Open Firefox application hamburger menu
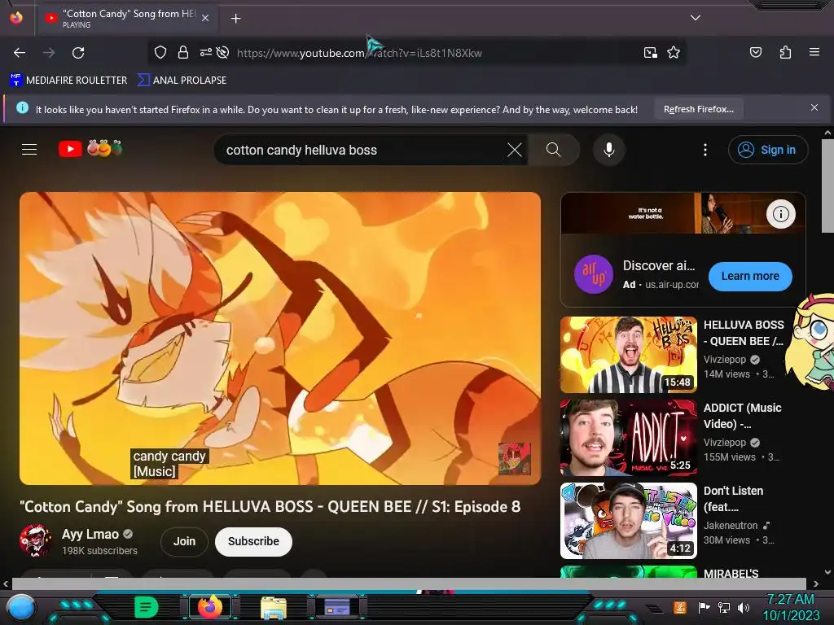 814,53
